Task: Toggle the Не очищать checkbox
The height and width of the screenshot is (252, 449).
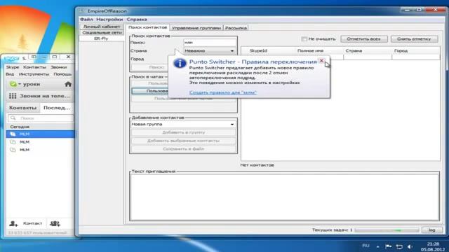Action: click(304, 39)
